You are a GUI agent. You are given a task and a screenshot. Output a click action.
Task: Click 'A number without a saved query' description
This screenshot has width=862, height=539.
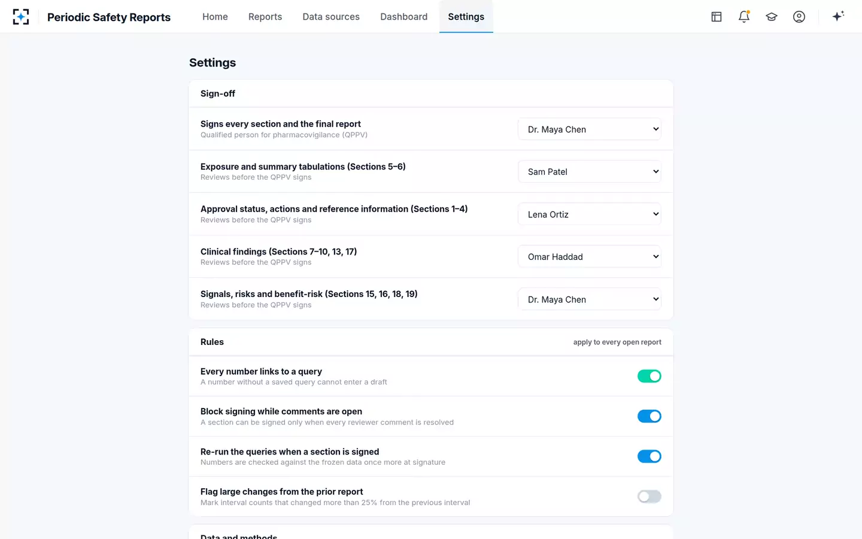pos(294,382)
